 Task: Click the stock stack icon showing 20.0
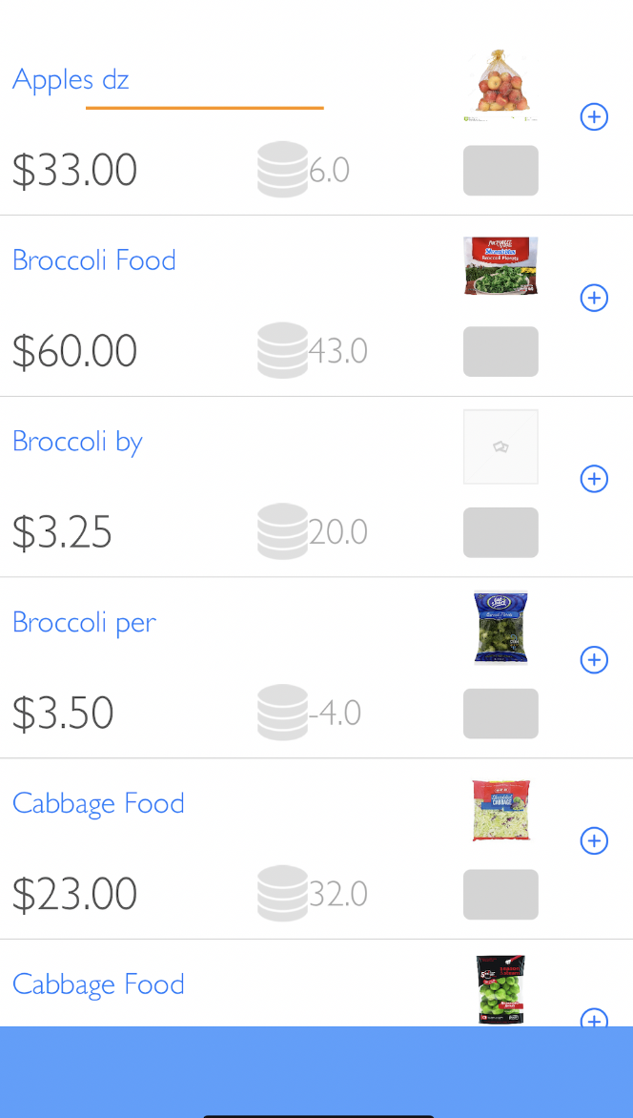point(282,531)
